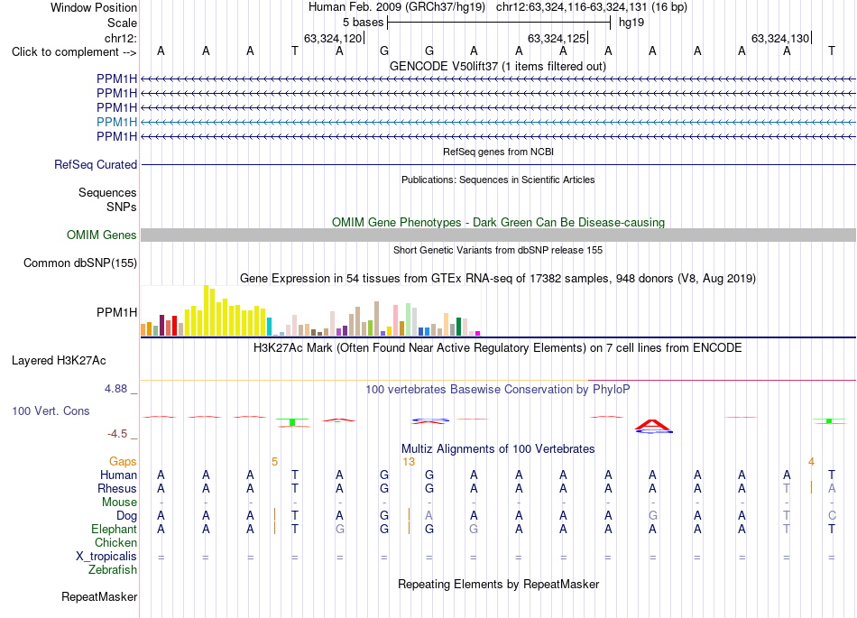Open the GTEx Gene Expression track title

click(x=498, y=278)
